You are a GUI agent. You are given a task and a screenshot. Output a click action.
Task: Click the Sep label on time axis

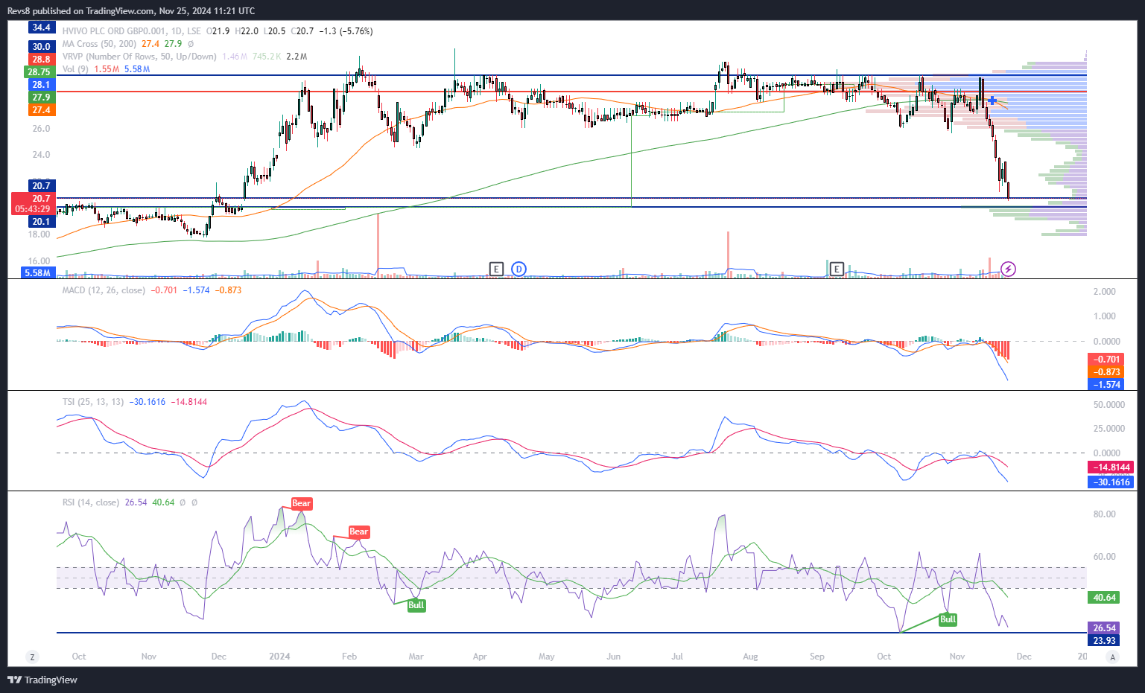click(817, 657)
